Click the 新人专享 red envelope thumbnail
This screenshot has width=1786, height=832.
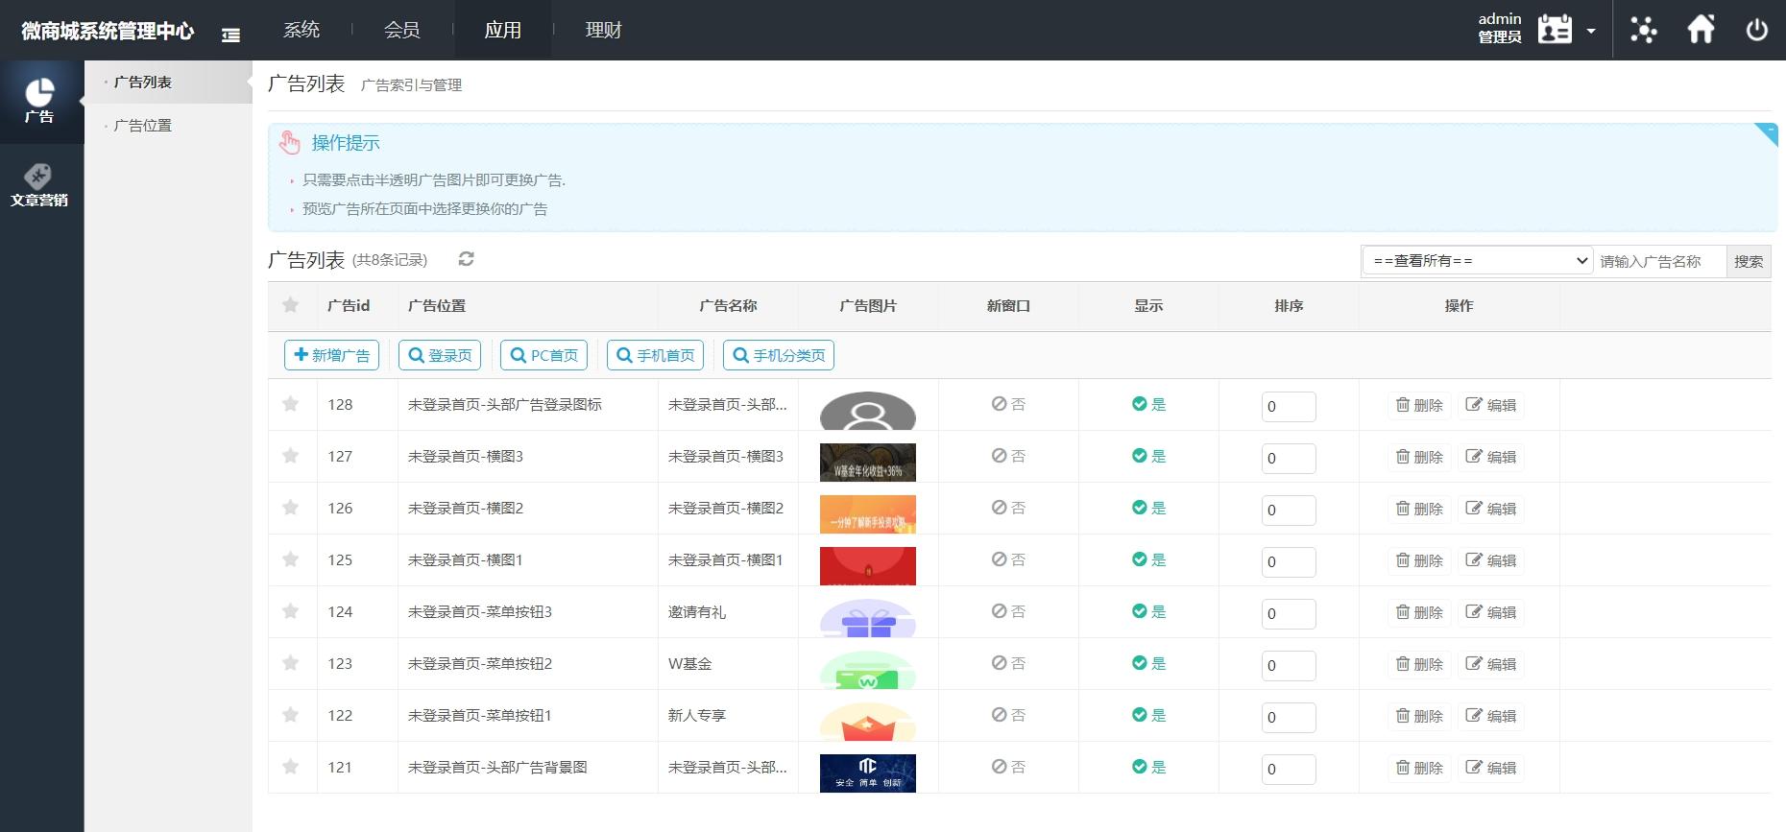pyautogui.click(x=867, y=722)
